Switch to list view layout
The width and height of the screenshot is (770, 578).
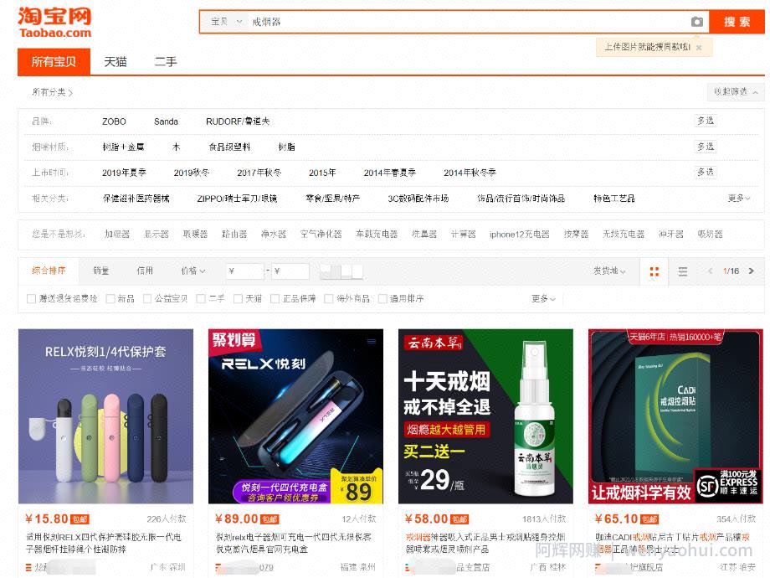(683, 271)
